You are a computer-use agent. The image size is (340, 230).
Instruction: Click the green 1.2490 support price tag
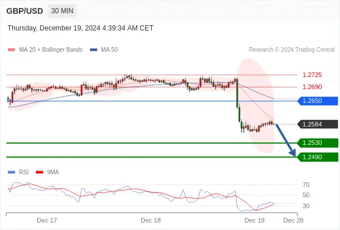point(318,157)
